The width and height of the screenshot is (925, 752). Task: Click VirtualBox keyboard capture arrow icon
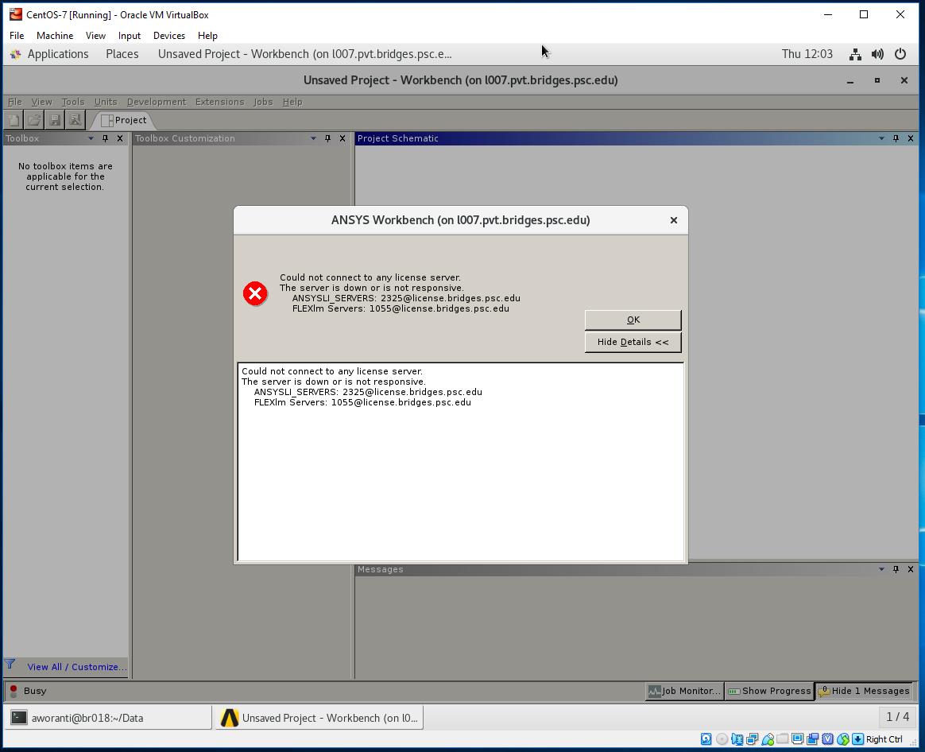[x=857, y=739]
